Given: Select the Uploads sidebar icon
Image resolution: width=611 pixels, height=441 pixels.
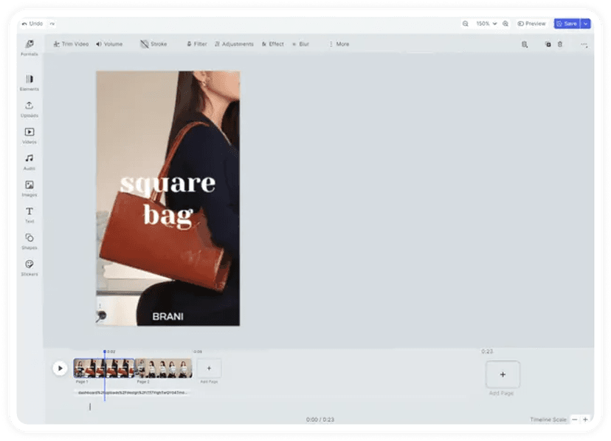Looking at the screenshot, I should pyautogui.click(x=29, y=106).
